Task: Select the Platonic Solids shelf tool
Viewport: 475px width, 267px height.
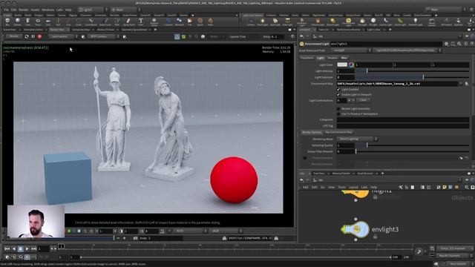Action: pyautogui.click(x=154, y=22)
